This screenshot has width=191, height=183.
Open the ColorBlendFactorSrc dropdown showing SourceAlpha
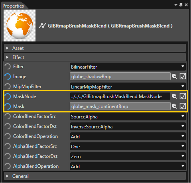(x=128, y=116)
